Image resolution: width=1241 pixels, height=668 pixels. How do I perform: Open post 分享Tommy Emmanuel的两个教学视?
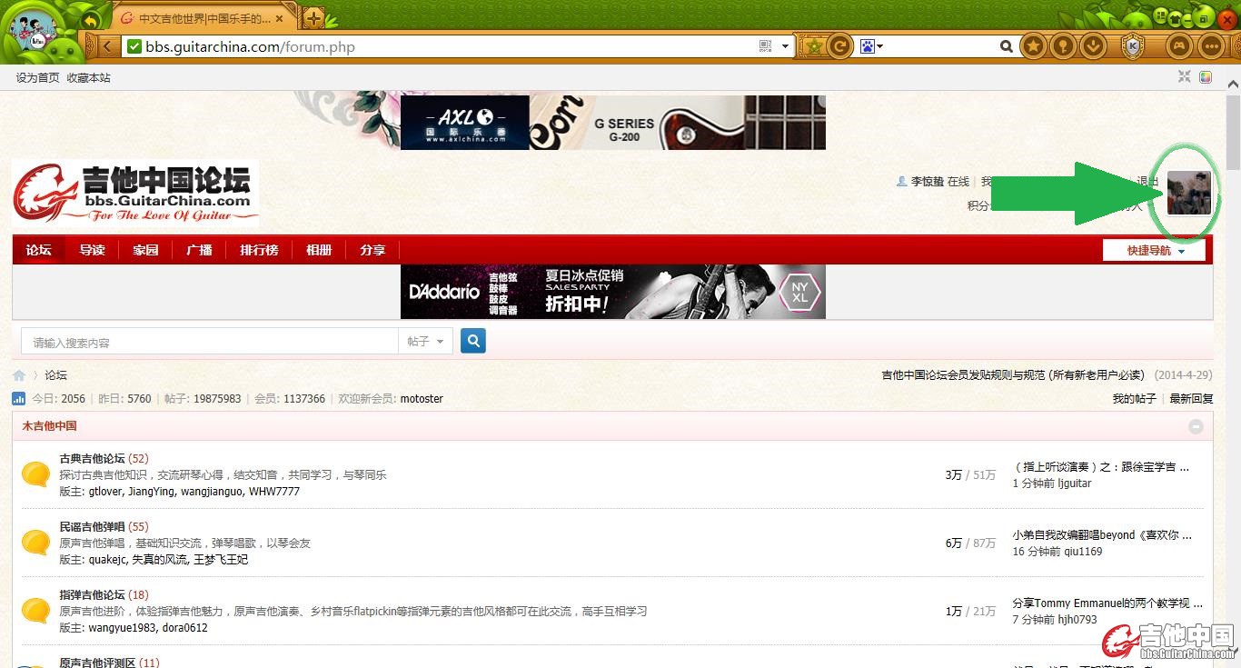point(1107,603)
